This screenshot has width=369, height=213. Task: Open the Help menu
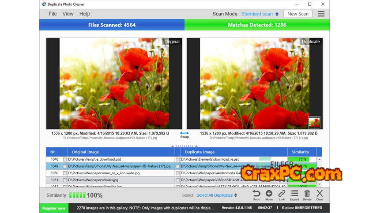[x=84, y=14]
